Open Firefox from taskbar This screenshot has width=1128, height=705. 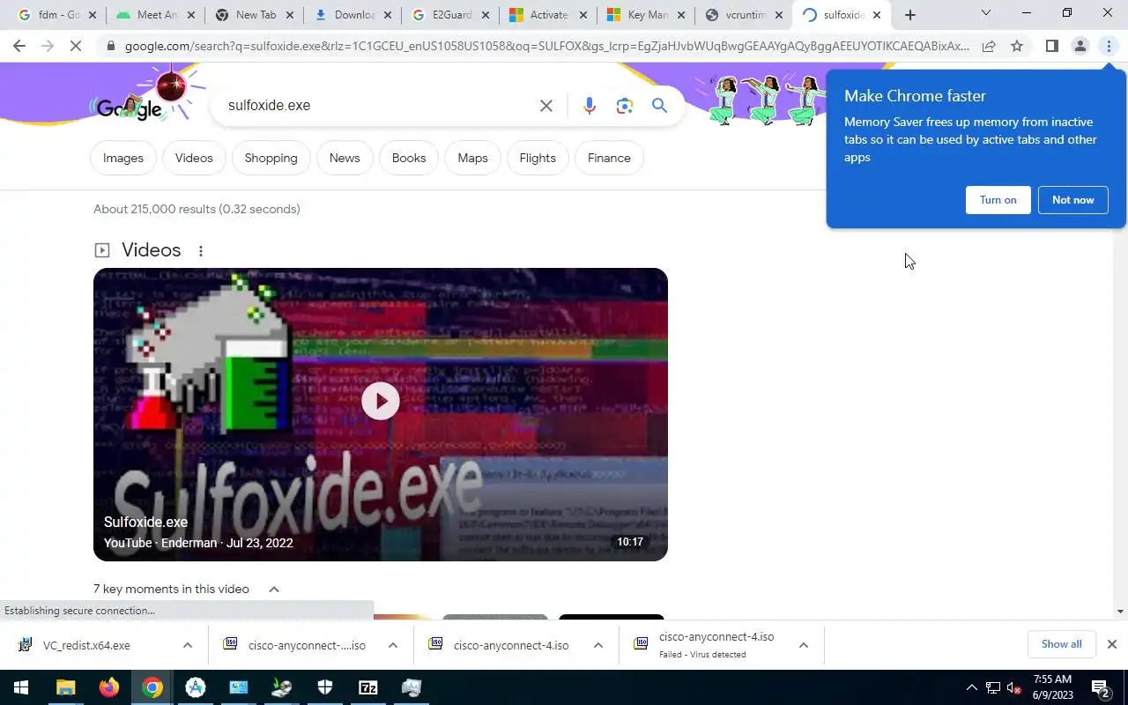pyautogui.click(x=108, y=687)
